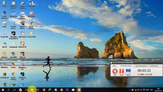Select the Google Chrome desktop shortcut
The image size is (163, 92).
click(13, 76)
